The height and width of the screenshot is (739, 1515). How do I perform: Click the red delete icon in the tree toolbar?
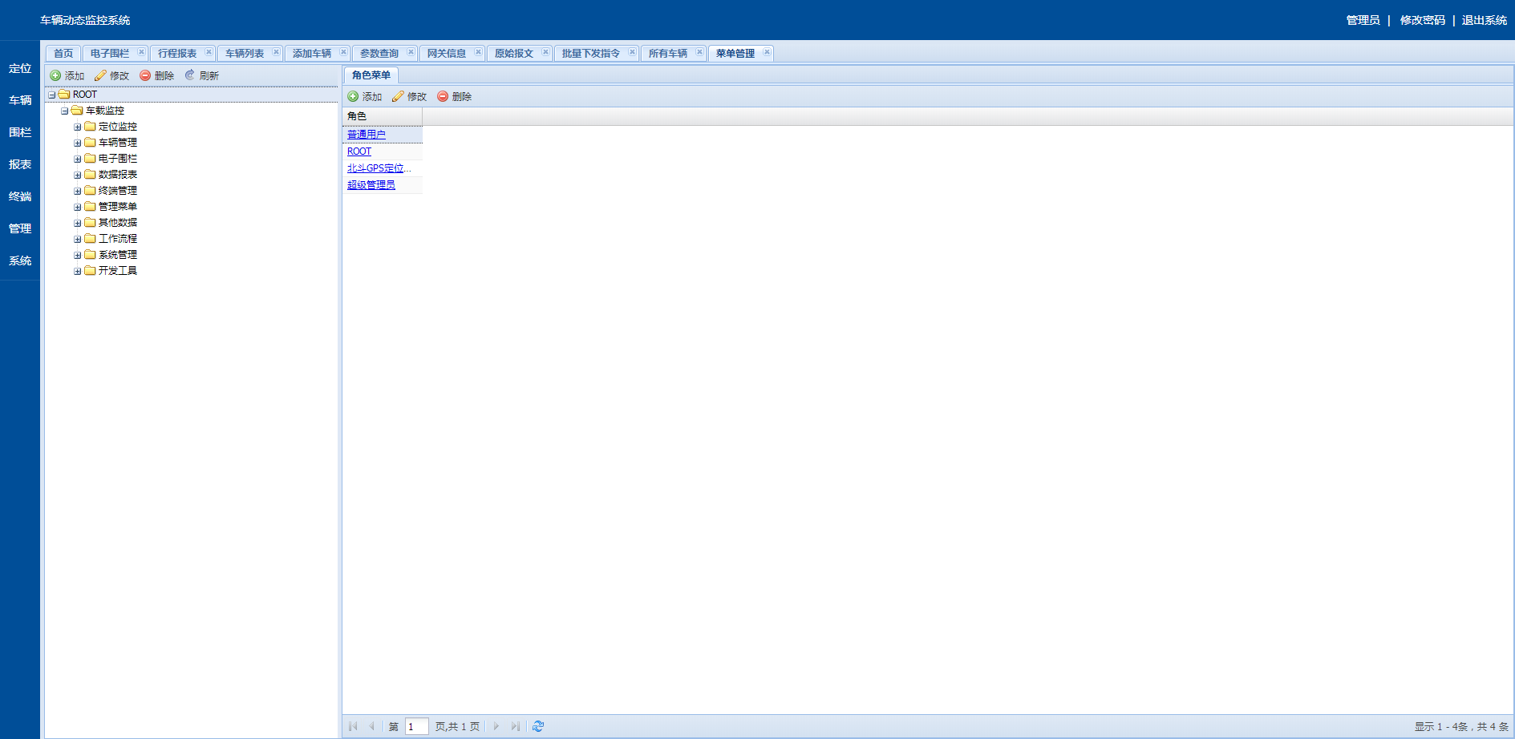pos(145,75)
